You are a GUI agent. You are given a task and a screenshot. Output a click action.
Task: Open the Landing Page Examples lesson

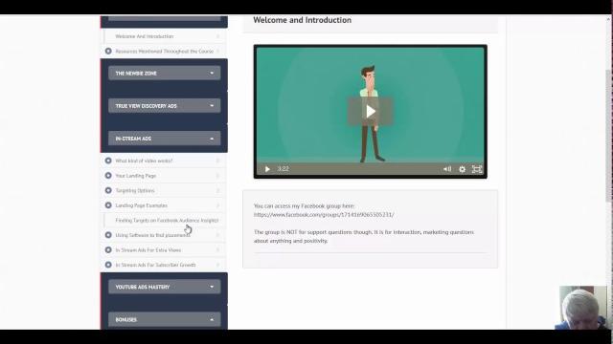click(x=164, y=205)
